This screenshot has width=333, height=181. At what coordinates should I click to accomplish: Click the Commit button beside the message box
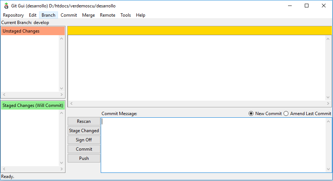[84, 149]
